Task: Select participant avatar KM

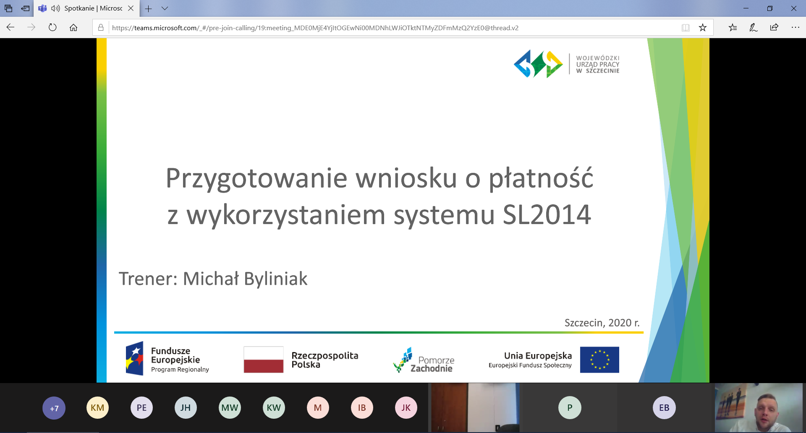Action: (97, 408)
